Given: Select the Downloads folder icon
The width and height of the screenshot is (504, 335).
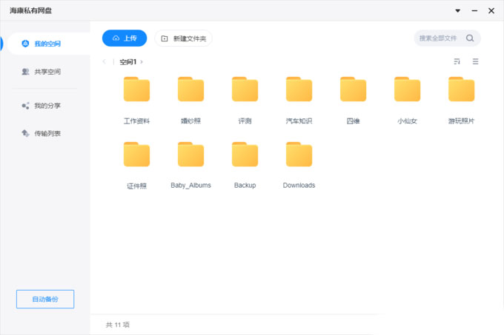Looking at the screenshot, I should coord(299,155).
